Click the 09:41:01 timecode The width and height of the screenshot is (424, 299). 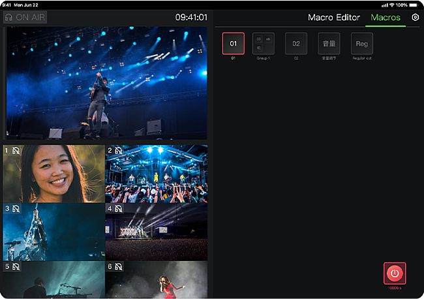(x=191, y=18)
